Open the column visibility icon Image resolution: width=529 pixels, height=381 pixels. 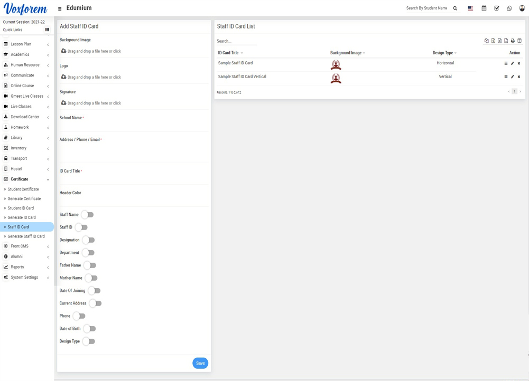click(519, 41)
